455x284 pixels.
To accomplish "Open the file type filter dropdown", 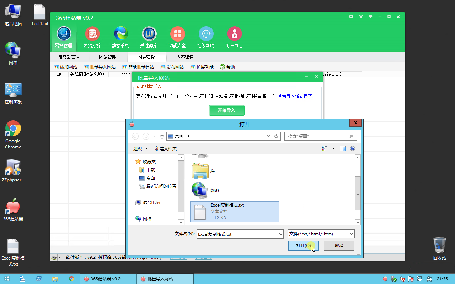I will [321, 234].
